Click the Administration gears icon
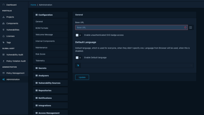This screenshot has height=115, width=204. [3, 79]
